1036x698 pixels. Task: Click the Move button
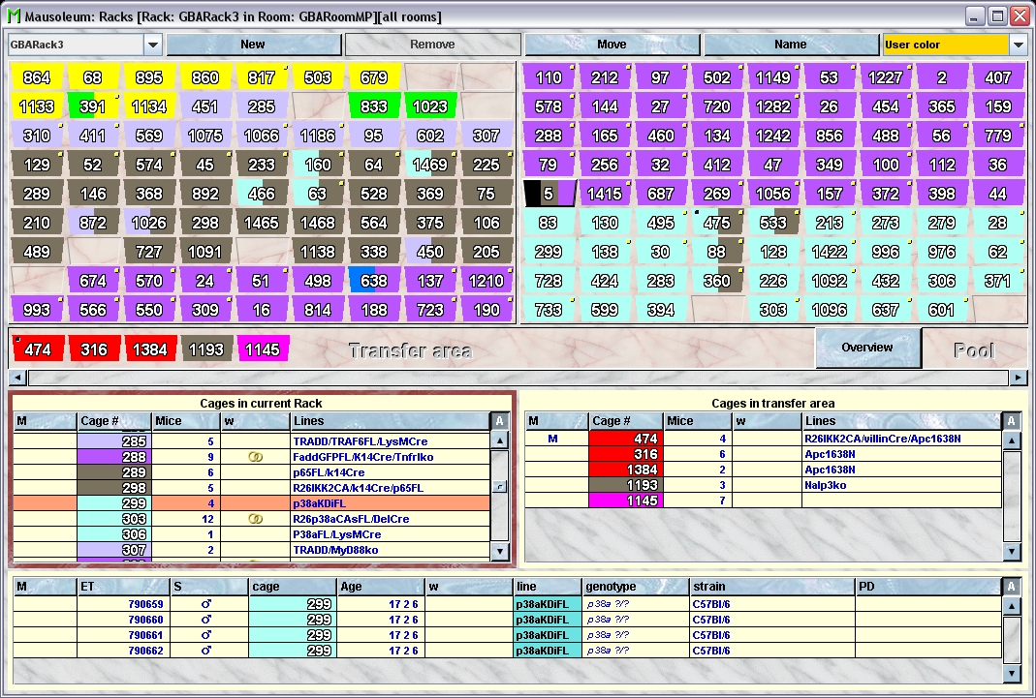(x=612, y=45)
